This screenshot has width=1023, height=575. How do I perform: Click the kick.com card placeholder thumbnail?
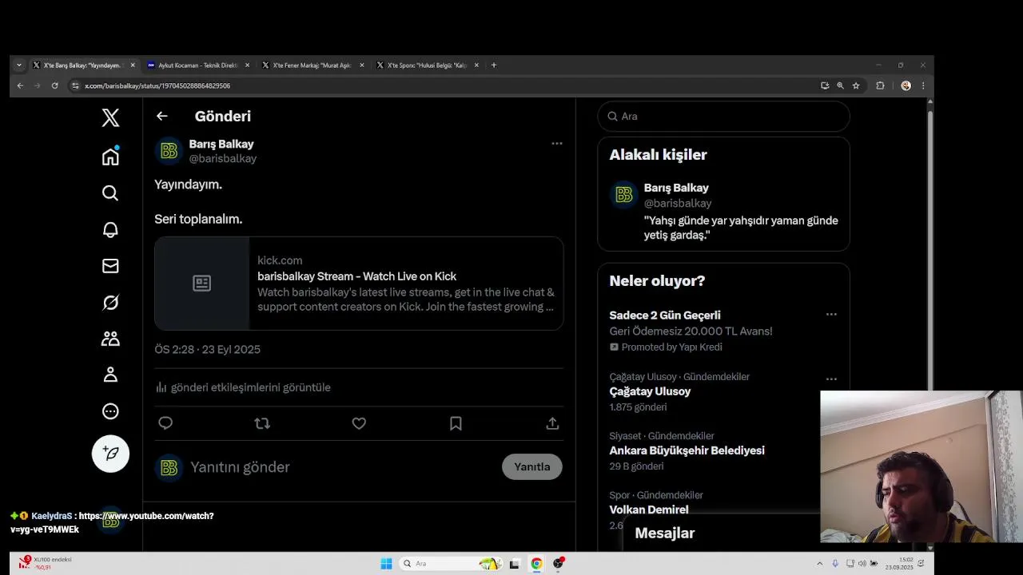(x=202, y=284)
